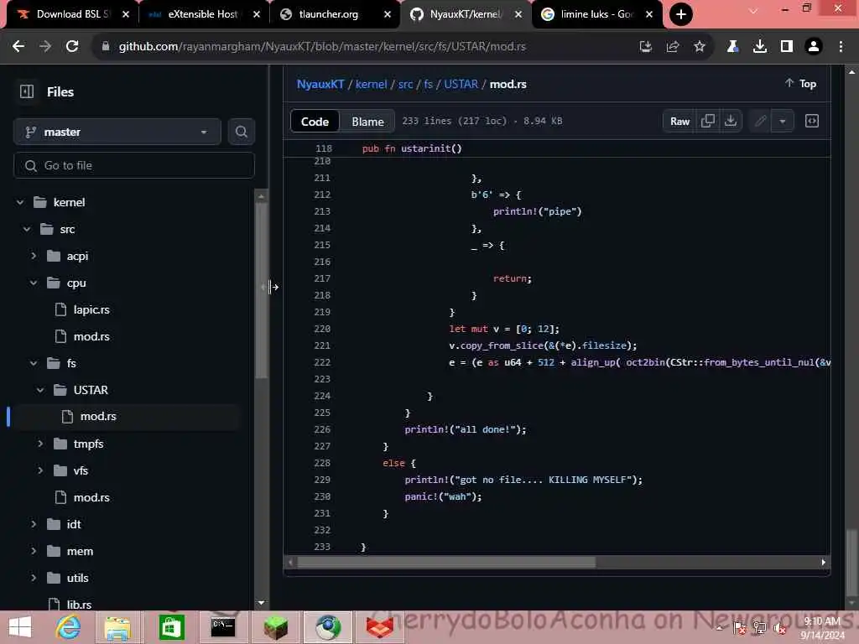859x644 pixels.
Task: Edit this file pencil icon
Action: [760, 121]
